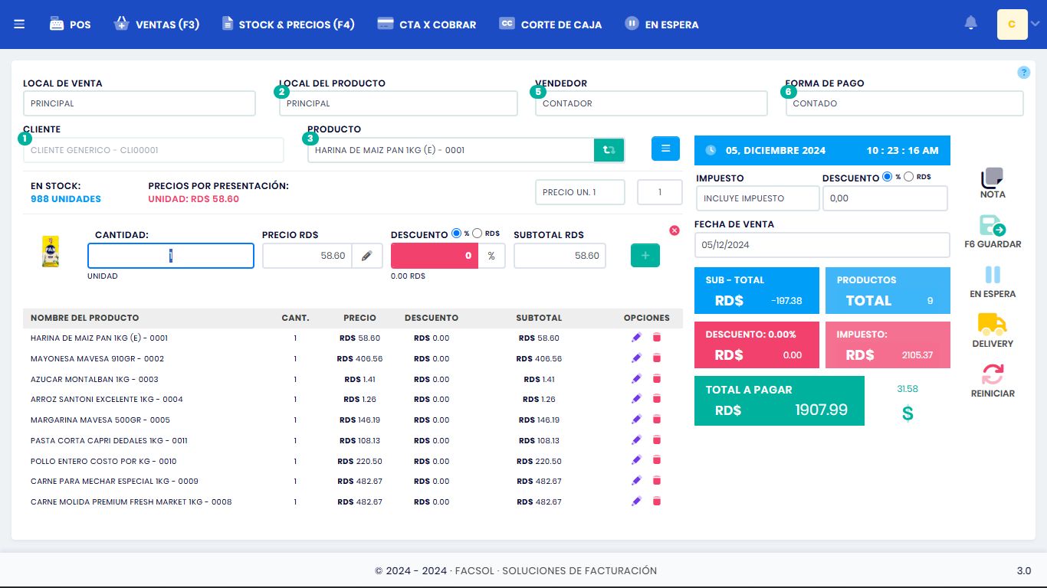
Task: Save sale with F6 GUARDAR
Action: pyautogui.click(x=993, y=232)
